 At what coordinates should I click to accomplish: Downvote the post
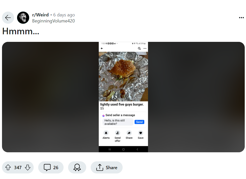pyautogui.click(x=28, y=167)
